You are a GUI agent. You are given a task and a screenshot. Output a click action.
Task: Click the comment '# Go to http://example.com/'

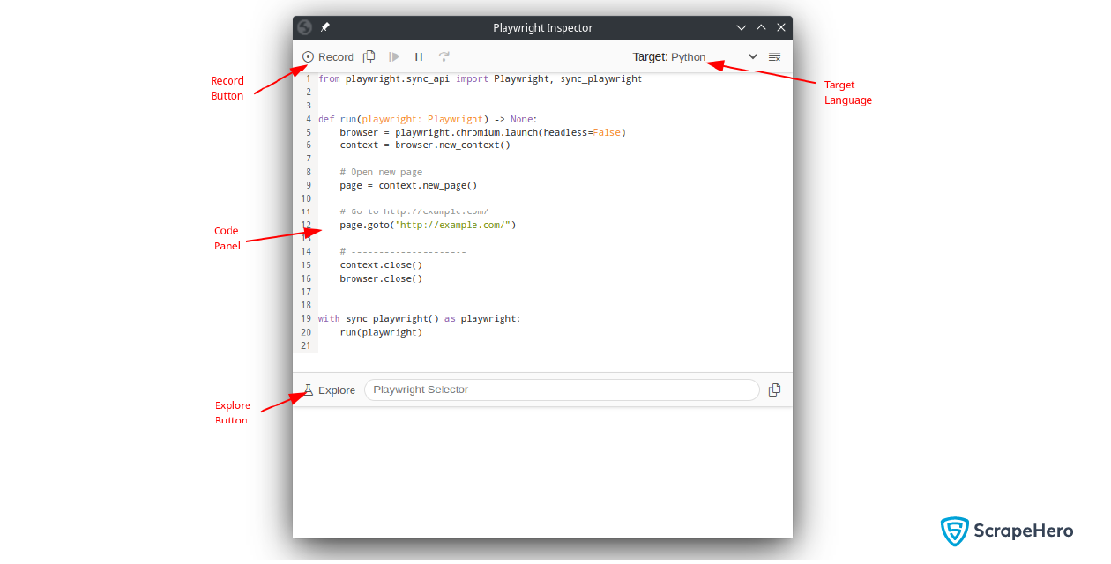414,211
